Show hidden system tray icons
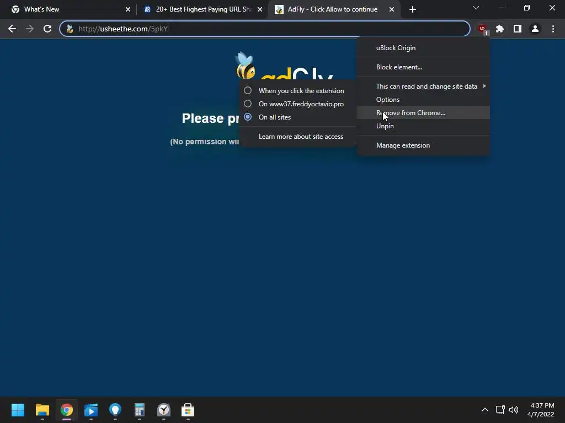Screen dimensions: 565x423 point(485,410)
